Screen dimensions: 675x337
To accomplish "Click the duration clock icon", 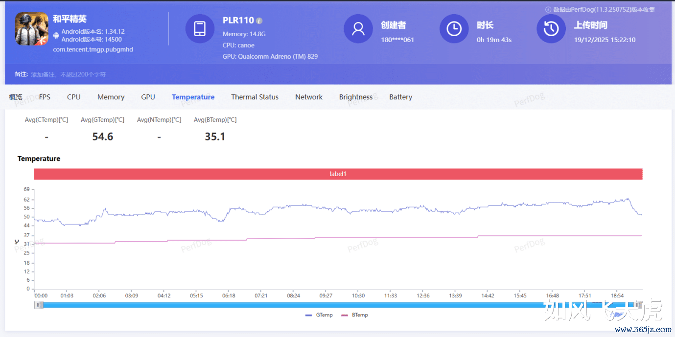I will tap(454, 29).
